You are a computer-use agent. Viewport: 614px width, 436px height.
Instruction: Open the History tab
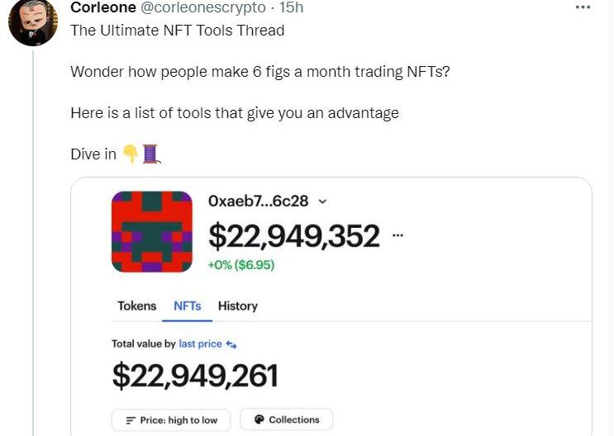click(x=238, y=306)
